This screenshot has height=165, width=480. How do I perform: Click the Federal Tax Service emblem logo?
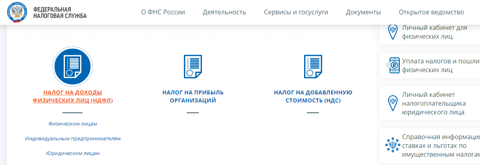(x=18, y=12)
